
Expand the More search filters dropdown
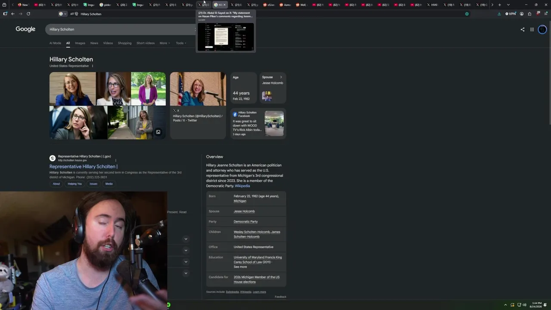point(165,43)
